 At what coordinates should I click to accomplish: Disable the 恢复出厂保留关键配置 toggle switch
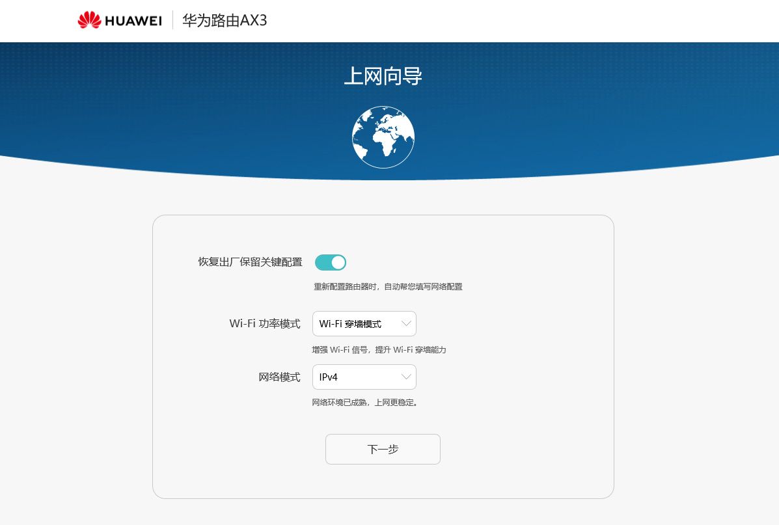[x=331, y=262]
